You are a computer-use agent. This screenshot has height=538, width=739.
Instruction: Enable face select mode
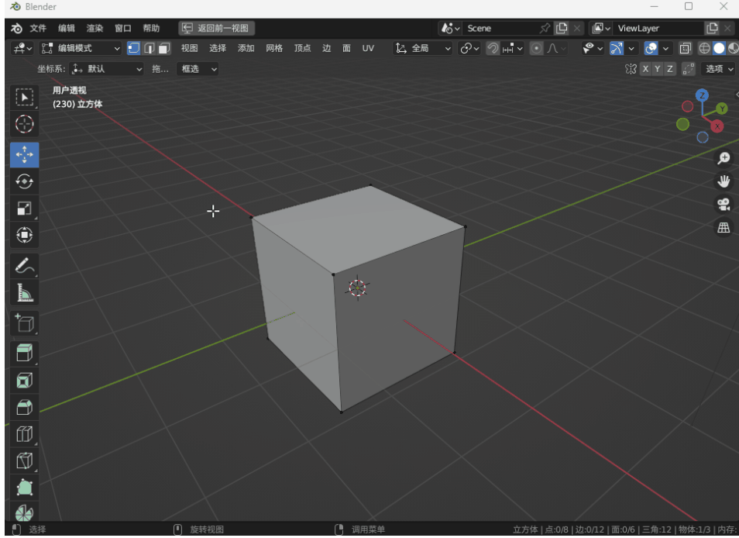click(x=164, y=48)
